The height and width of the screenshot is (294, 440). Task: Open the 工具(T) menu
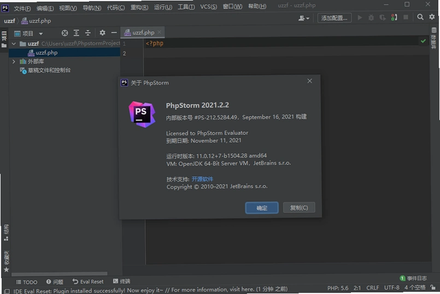(186, 7)
